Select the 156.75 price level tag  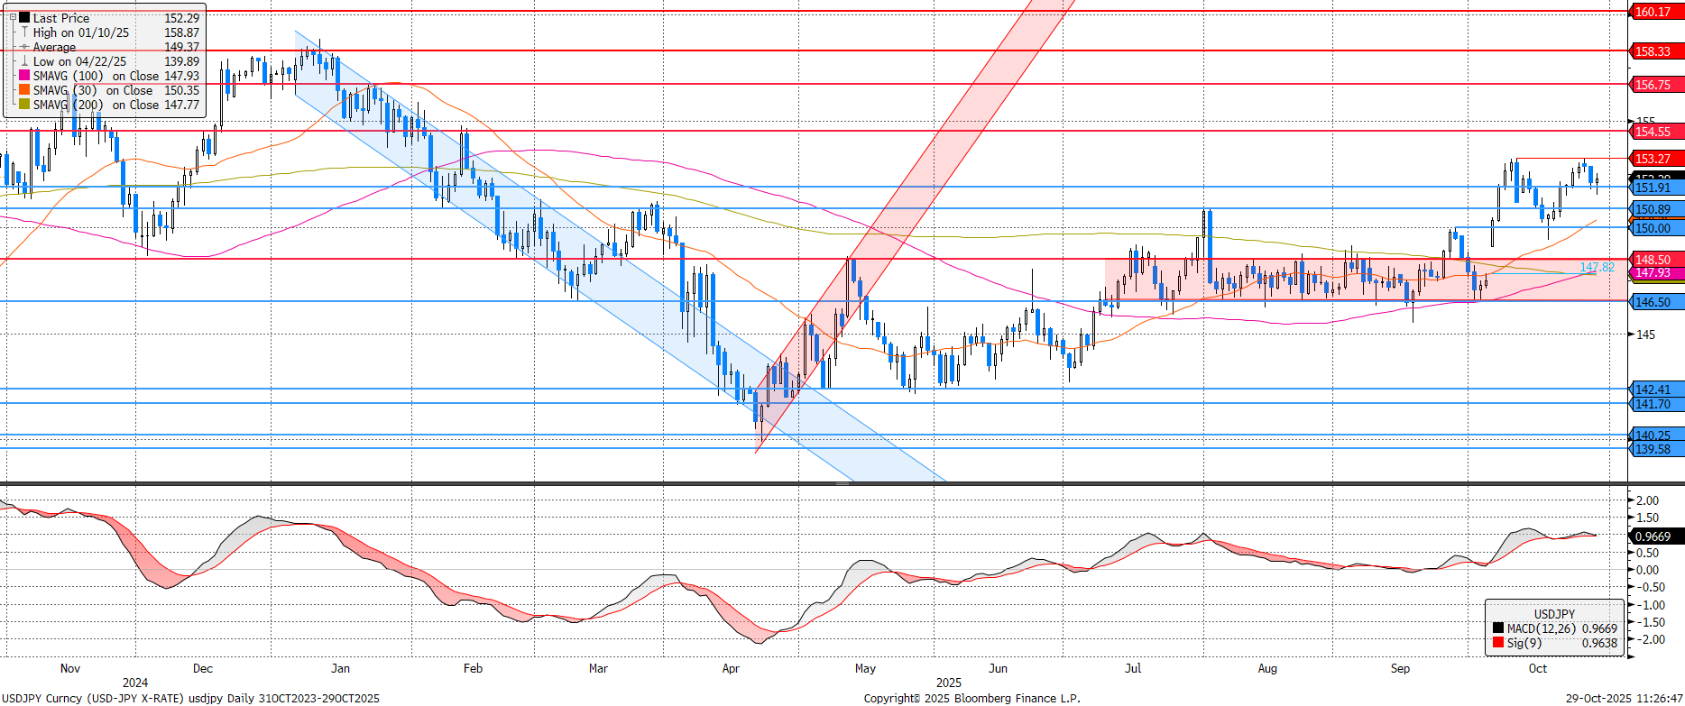pyautogui.click(x=1656, y=85)
